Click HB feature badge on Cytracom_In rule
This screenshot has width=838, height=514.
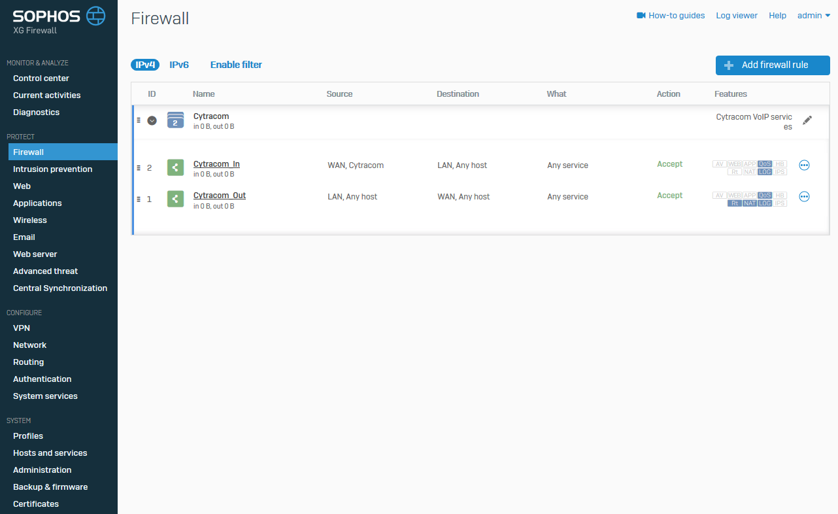click(x=780, y=164)
